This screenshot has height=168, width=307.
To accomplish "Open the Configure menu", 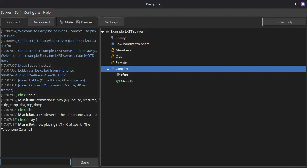I will (32, 12).
